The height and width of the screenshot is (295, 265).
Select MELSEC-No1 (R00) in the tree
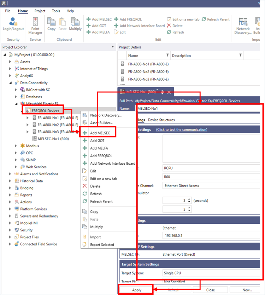pyautogui.click(x=53, y=139)
